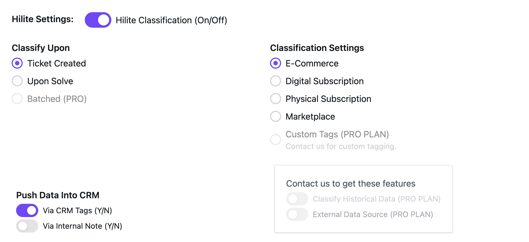This screenshot has width=529, height=242.
Task: Pick Physical Subscription classification option
Action: tap(276, 99)
